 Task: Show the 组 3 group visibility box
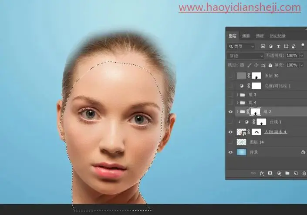click(x=231, y=95)
